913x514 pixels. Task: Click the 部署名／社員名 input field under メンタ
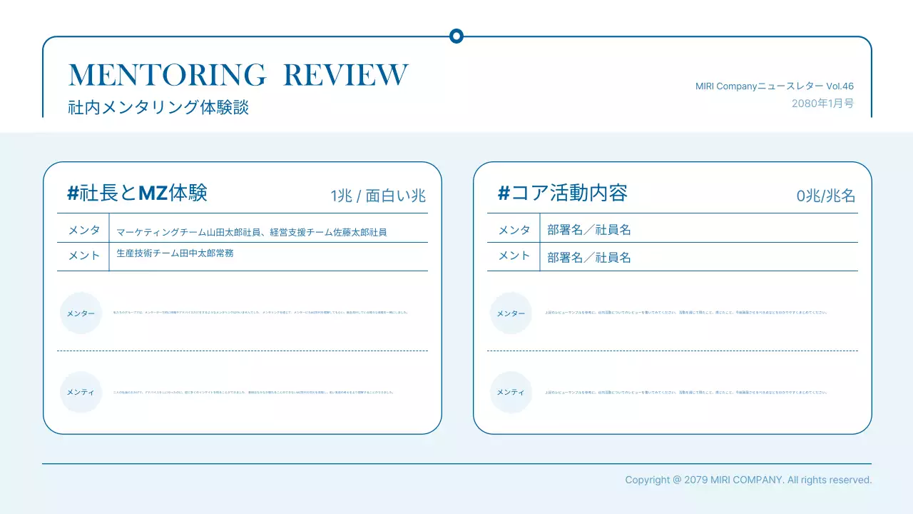click(x=589, y=229)
